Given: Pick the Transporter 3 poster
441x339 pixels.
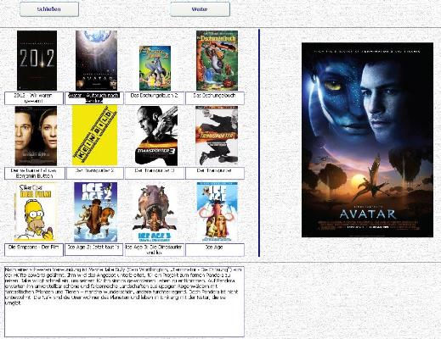Looking at the screenshot, I should pos(156,136).
